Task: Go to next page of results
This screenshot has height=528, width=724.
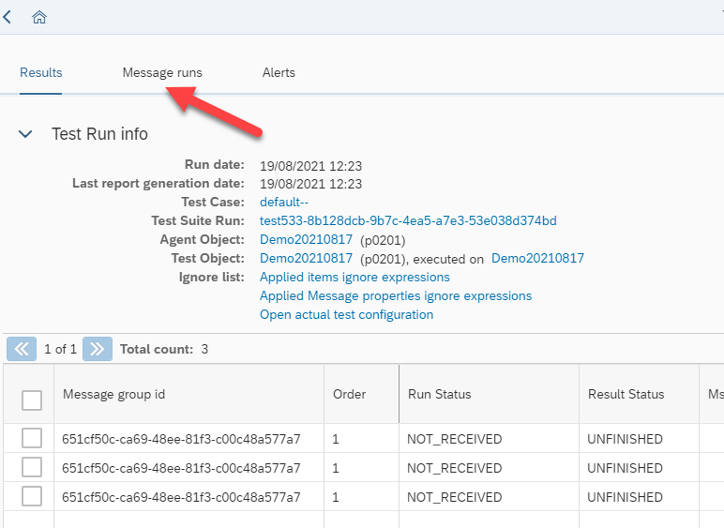Action: click(98, 349)
